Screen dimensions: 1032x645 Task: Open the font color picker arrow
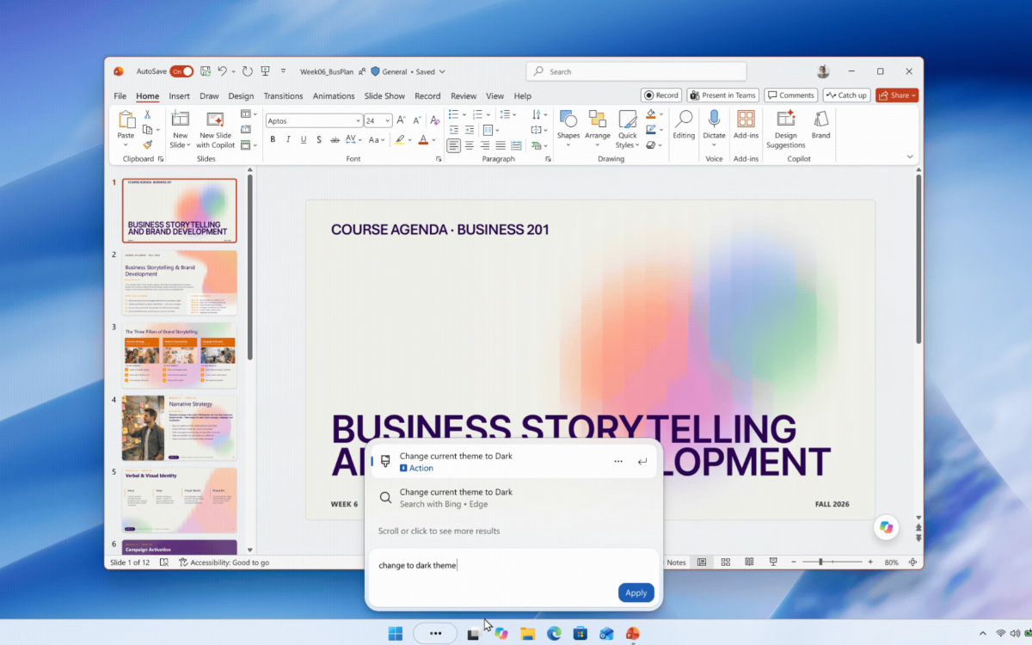(x=433, y=139)
